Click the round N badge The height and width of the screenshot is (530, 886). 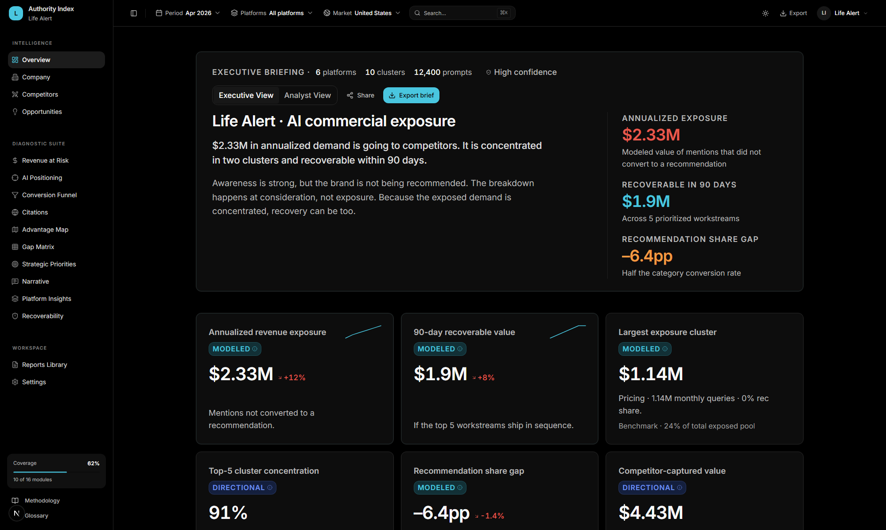(x=16, y=513)
